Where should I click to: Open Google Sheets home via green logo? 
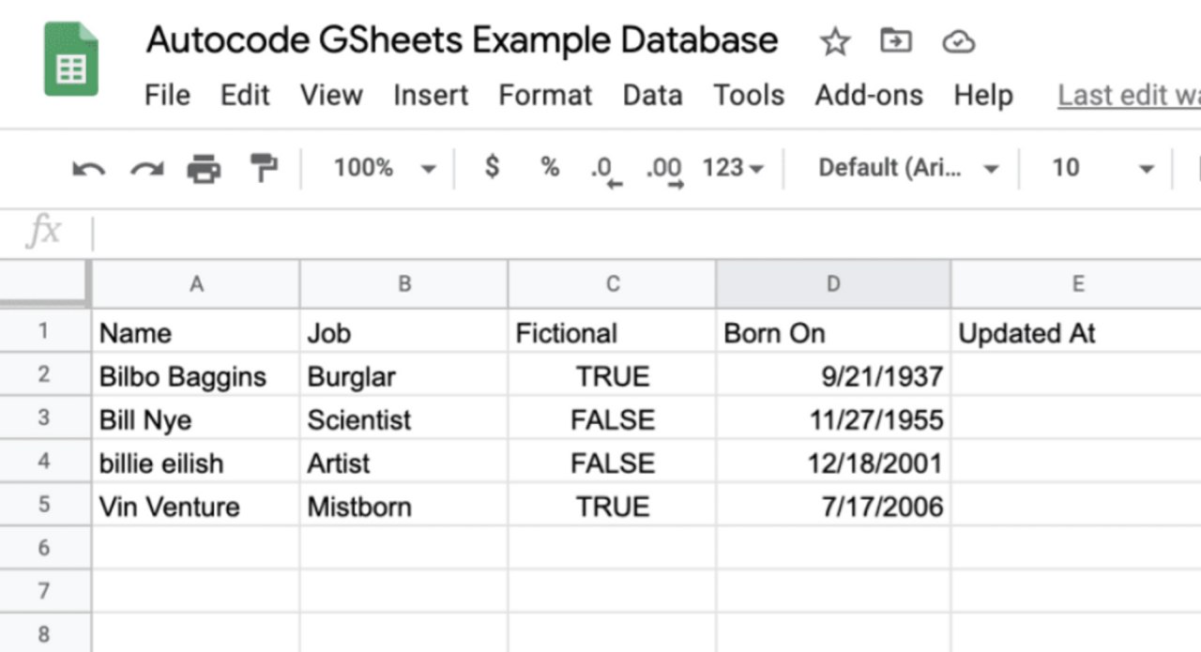[x=71, y=59]
